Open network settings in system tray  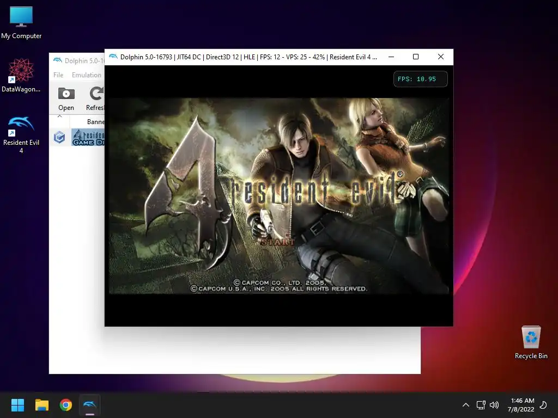pyautogui.click(x=481, y=405)
